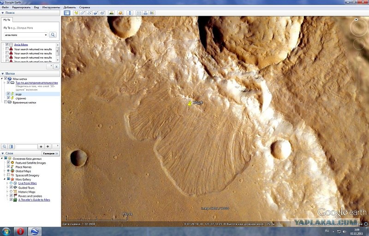Add a polygon using toolbar icon
This screenshot has width=369, height=236.
[x=83, y=13]
